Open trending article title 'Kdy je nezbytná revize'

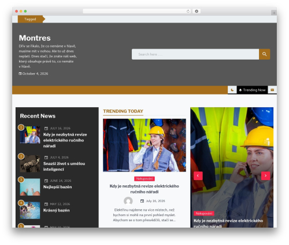click(144, 189)
